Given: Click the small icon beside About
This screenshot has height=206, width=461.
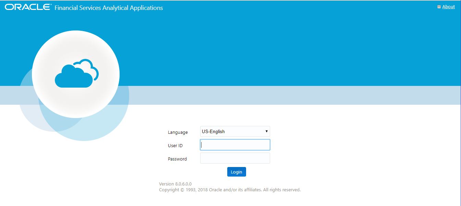Looking at the screenshot, I should point(439,7).
